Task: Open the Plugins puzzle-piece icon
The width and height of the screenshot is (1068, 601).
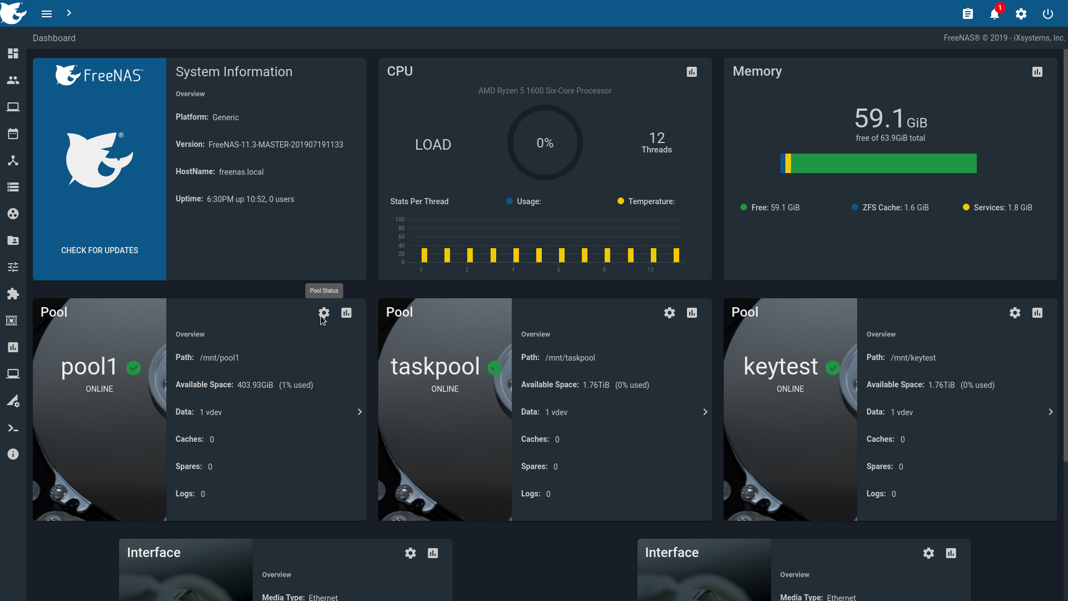Action: click(13, 294)
